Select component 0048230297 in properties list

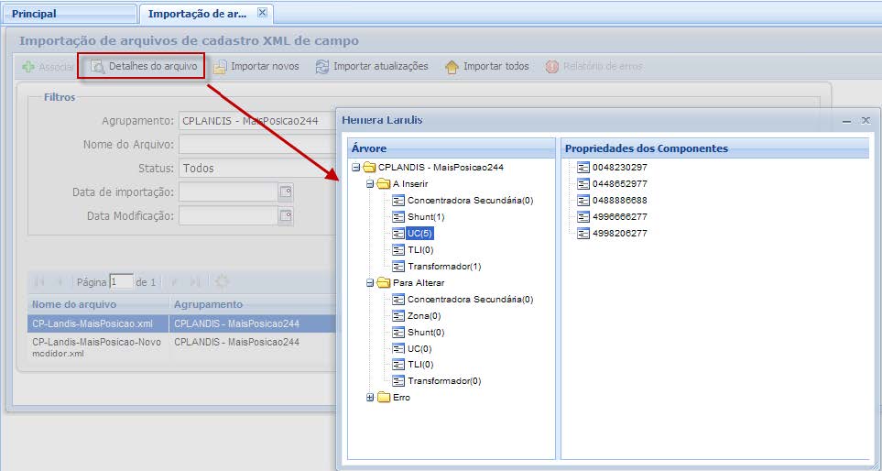pos(619,168)
